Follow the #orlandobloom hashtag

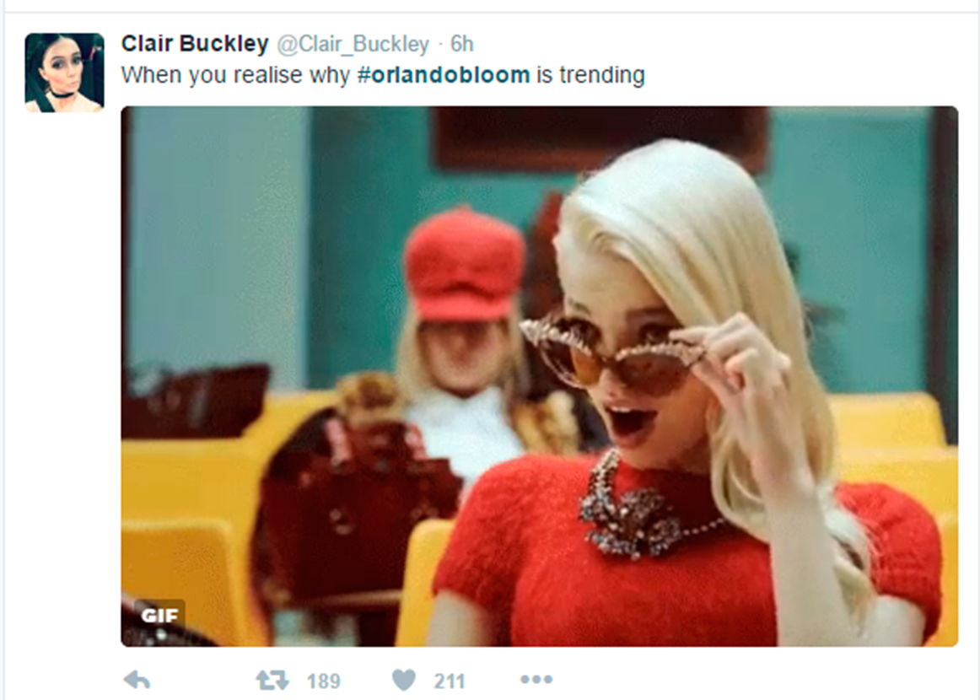(444, 75)
